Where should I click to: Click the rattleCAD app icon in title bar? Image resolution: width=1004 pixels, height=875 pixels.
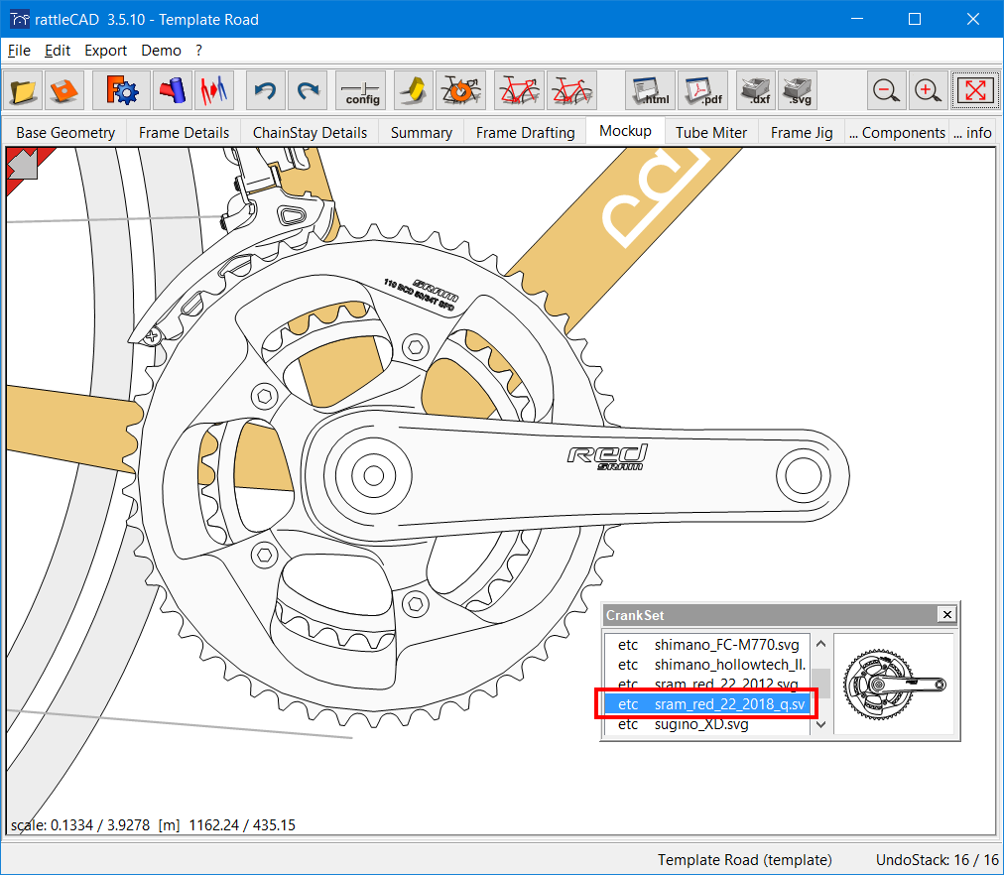(19, 19)
